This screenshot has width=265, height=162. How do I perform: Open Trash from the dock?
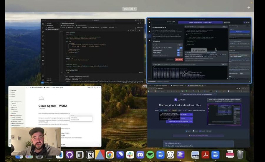point(240,155)
